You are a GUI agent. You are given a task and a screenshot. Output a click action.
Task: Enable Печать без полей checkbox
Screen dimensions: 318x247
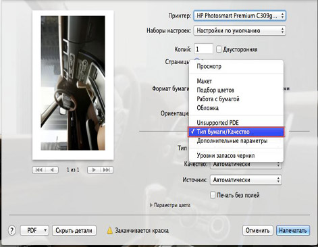(213, 195)
